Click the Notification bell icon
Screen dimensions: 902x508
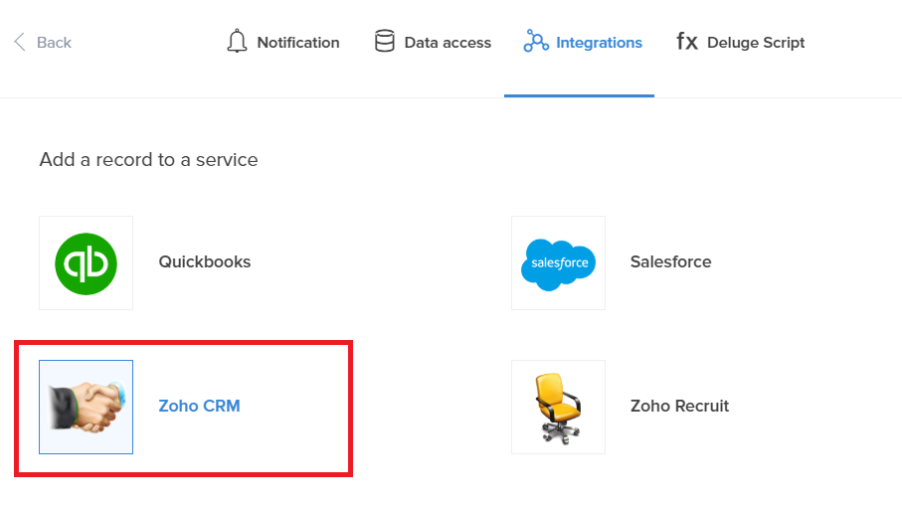pyautogui.click(x=237, y=42)
